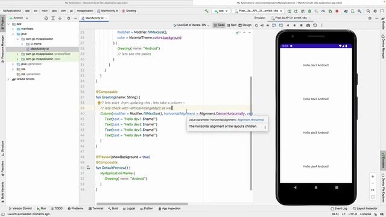Open the Layout Inspector button
The width and height of the screenshot is (386, 217).
coord(365,209)
